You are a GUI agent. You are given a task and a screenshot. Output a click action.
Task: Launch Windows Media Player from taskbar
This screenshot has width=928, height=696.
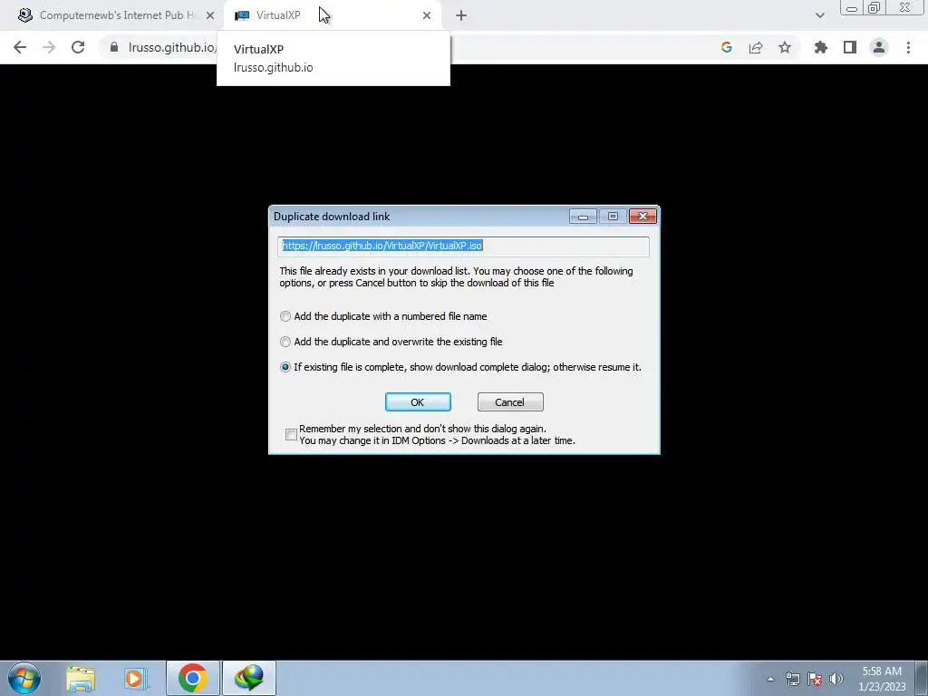pyautogui.click(x=136, y=678)
